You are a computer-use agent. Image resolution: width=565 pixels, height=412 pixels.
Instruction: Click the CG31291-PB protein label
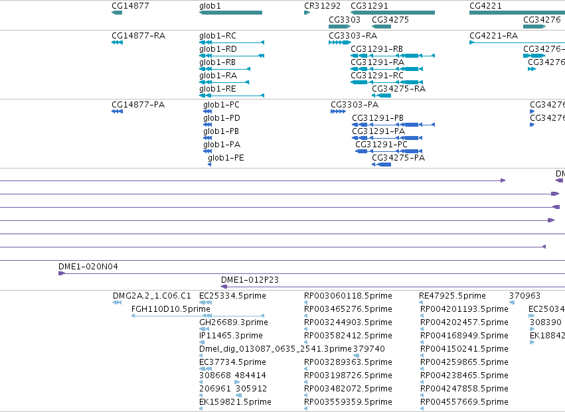pos(378,118)
